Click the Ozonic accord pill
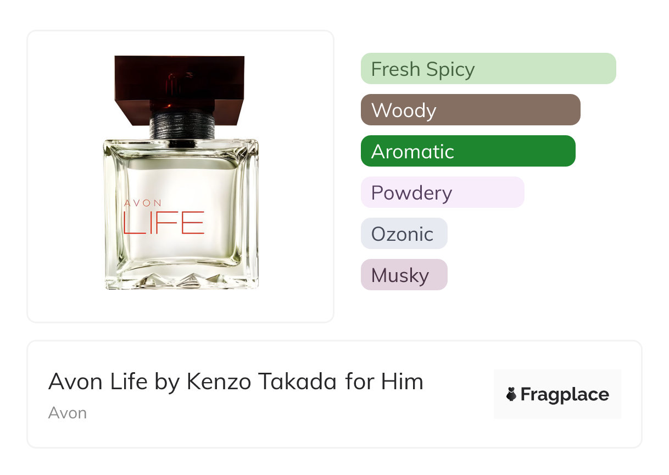669x475 pixels. pos(404,234)
